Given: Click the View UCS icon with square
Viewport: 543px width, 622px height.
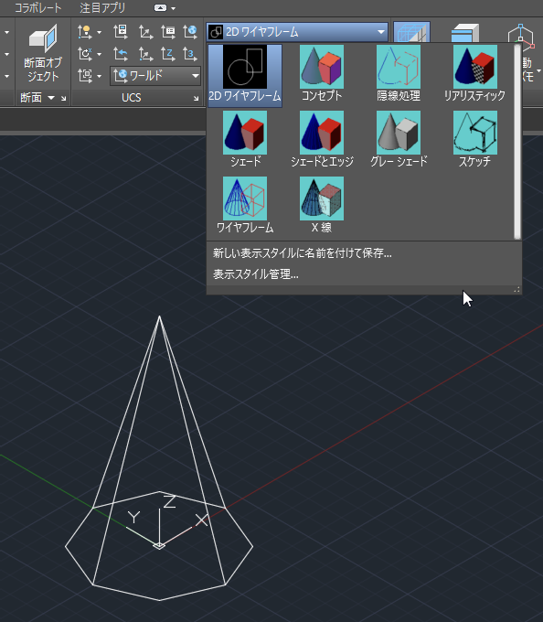Looking at the screenshot, I should 85,75.
